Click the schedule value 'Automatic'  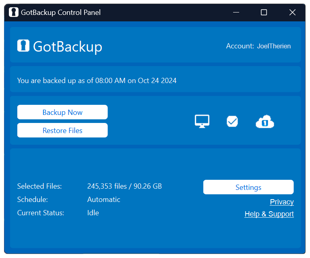tap(103, 200)
